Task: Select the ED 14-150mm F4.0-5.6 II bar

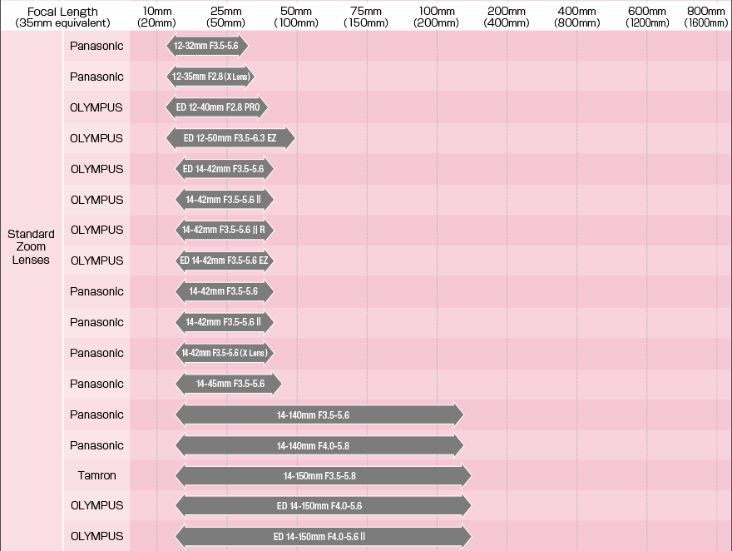Action: pos(323,536)
